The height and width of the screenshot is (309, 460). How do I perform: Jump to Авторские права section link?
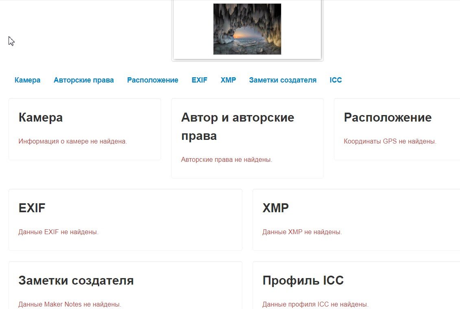84,80
